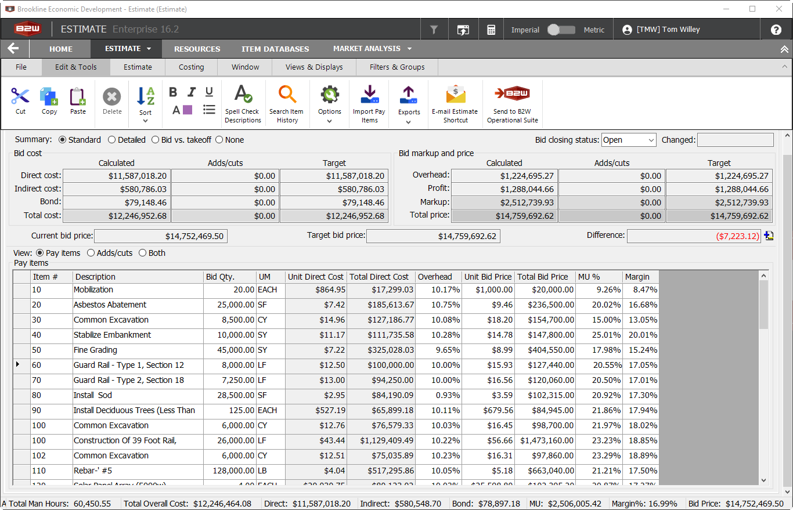Select the Bid vs. takeoff radio button

[155, 140]
